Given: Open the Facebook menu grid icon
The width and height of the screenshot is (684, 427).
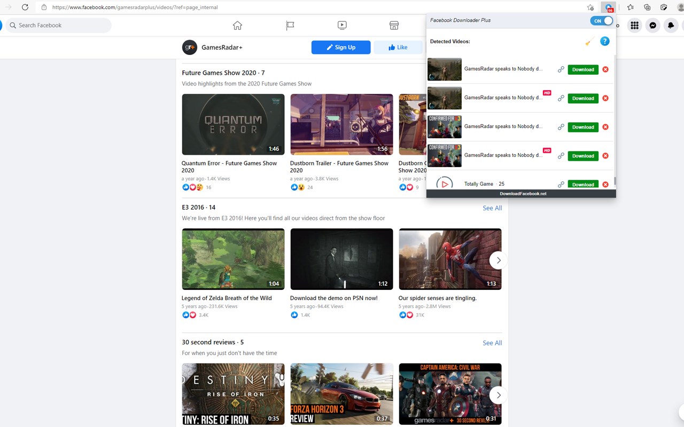Looking at the screenshot, I should tap(634, 25).
